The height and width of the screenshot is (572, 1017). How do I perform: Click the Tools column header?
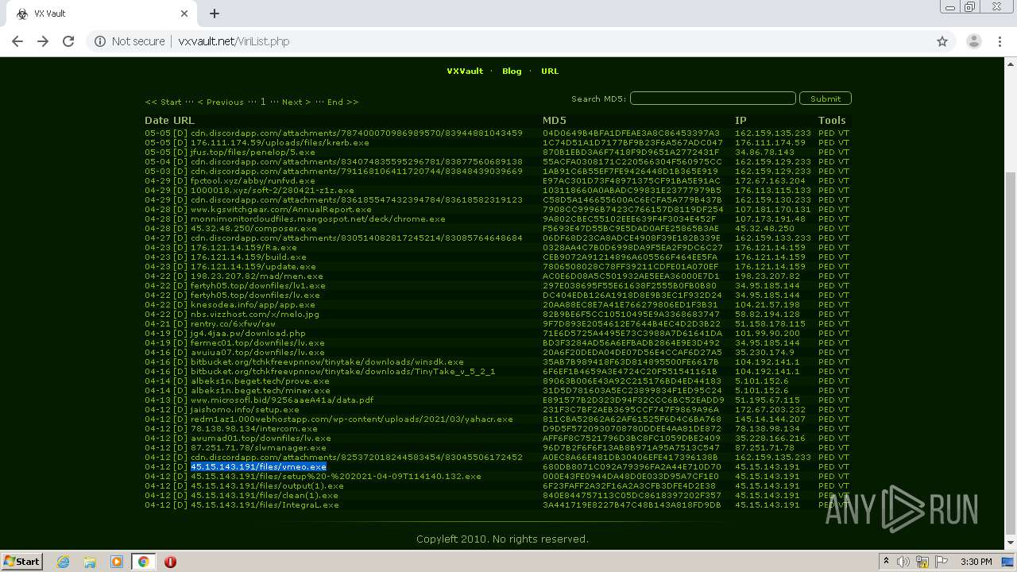(x=832, y=121)
